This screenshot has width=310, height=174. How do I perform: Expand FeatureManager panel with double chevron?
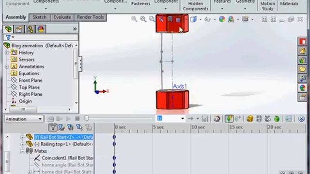[x=75, y=29]
